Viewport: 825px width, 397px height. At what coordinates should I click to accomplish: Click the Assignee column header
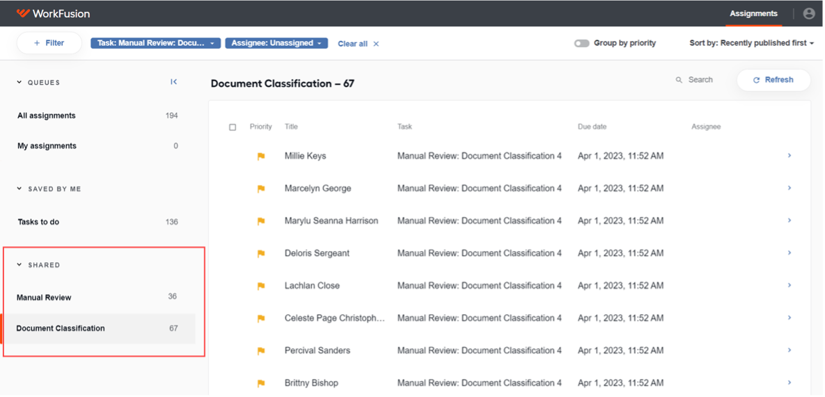point(705,127)
